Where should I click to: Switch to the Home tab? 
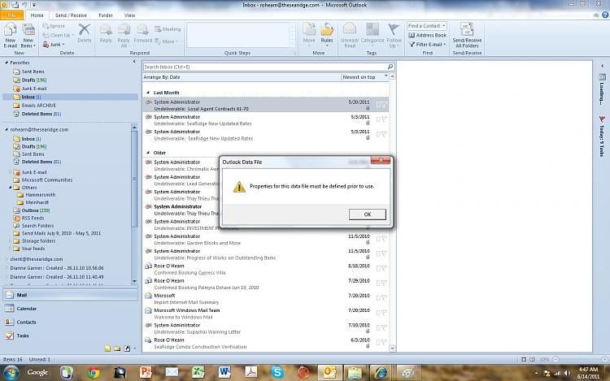point(37,15)
